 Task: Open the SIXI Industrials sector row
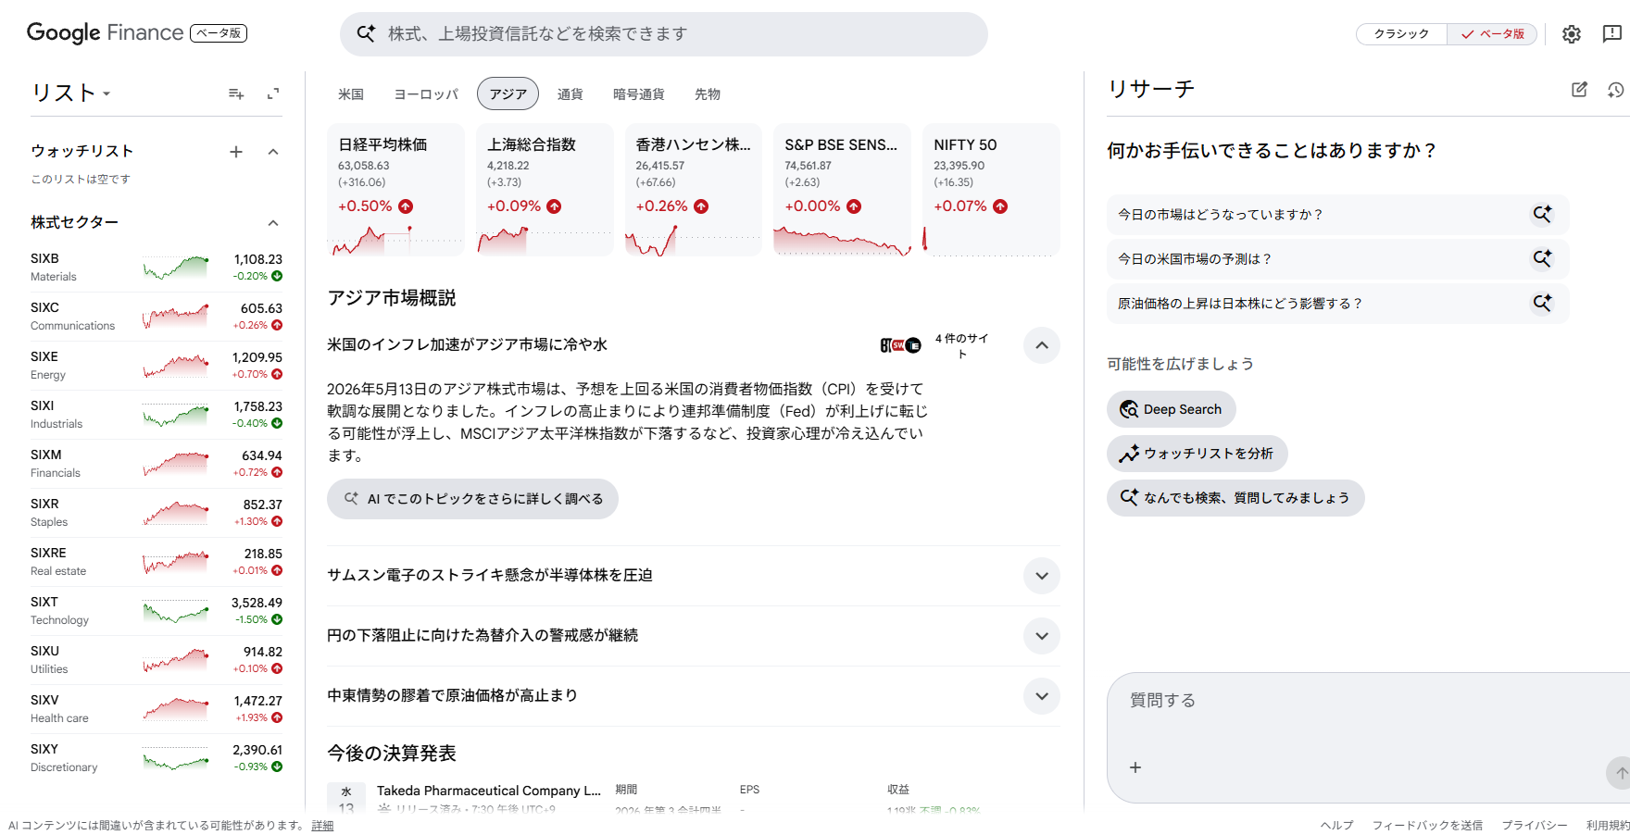[157, 415]
